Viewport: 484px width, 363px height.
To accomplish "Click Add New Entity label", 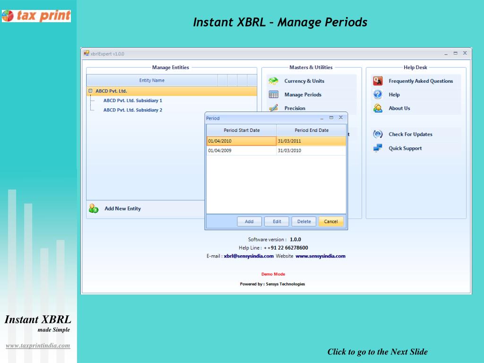I will coord(122,208).
